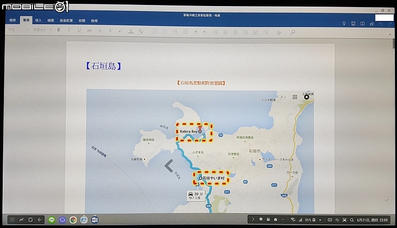The width and height of the screenshot is (397, 228).
Task: Open Find with the magnifier ribbon icon
Action: 293,33
